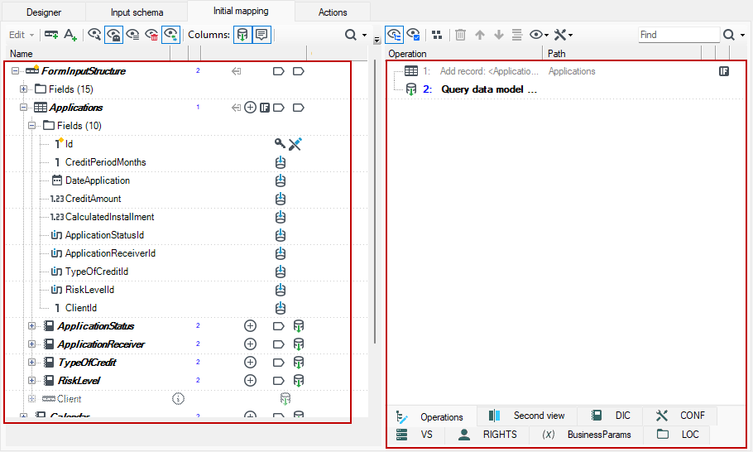Open the BusinessParams bottom tab

[586, 435]
